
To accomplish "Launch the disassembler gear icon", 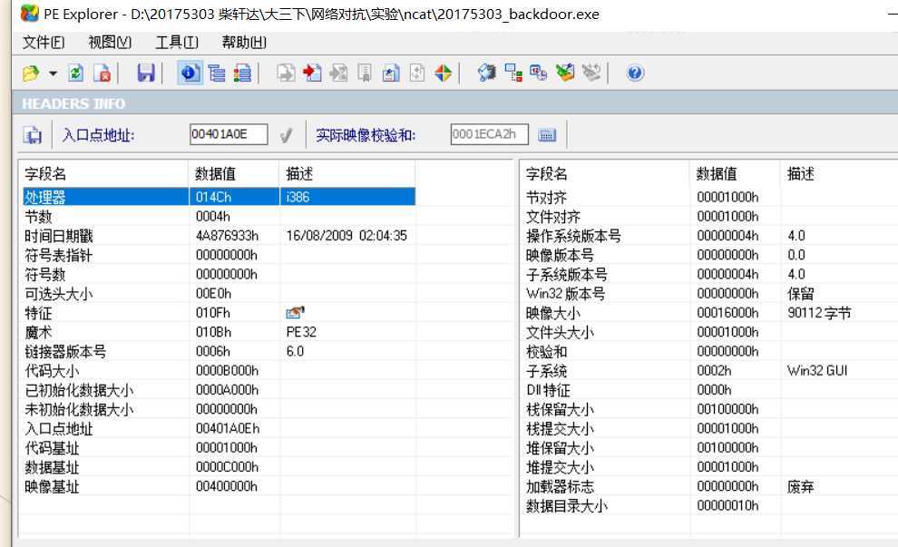I will (x=487, y=73).
